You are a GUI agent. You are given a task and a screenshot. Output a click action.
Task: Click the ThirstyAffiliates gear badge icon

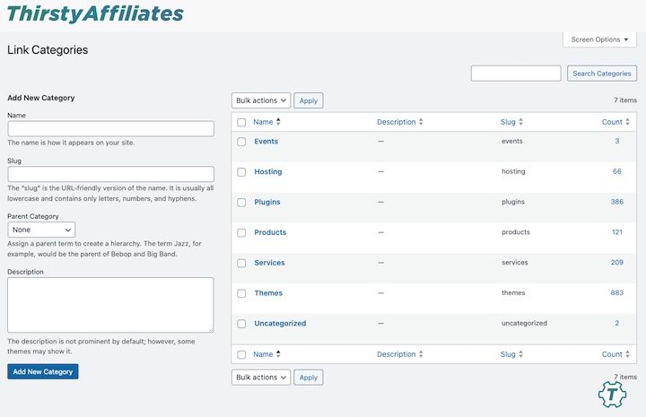tap(612, 395)
